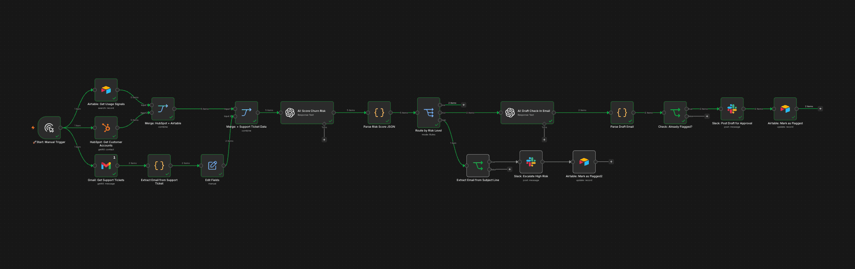Screen dimensions: 855x269
Task: Add node on Route by Risk Level low output
Action: coord(463,105)
